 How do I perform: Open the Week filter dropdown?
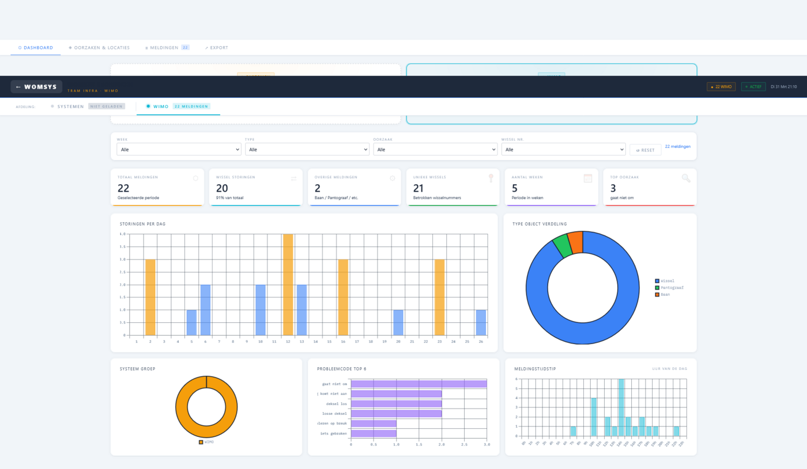(x=178, y=149)
